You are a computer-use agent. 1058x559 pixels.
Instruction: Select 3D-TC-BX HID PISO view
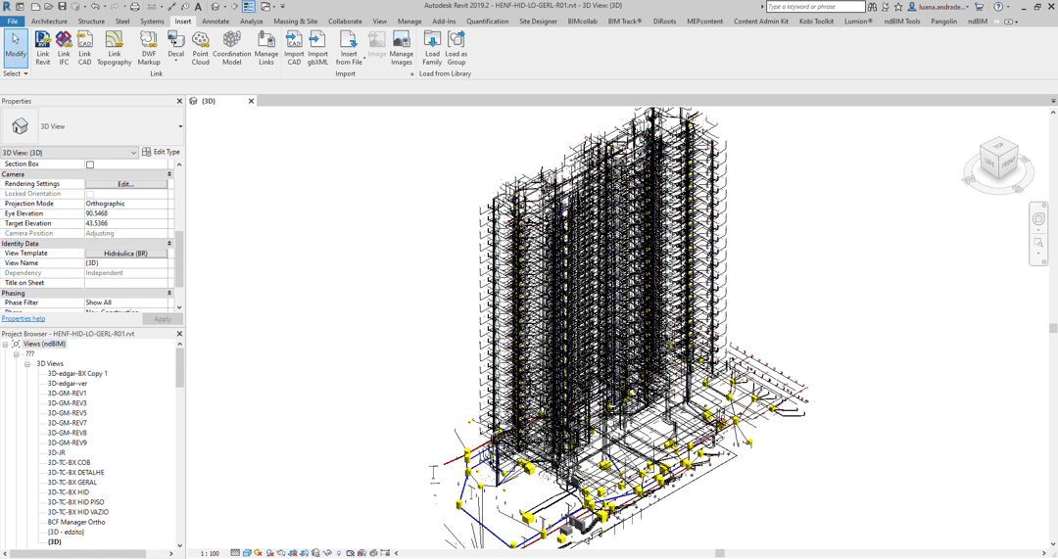[75, 502]
